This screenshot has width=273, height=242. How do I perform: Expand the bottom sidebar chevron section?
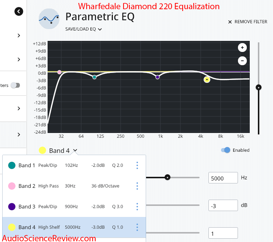coord(19,134)
